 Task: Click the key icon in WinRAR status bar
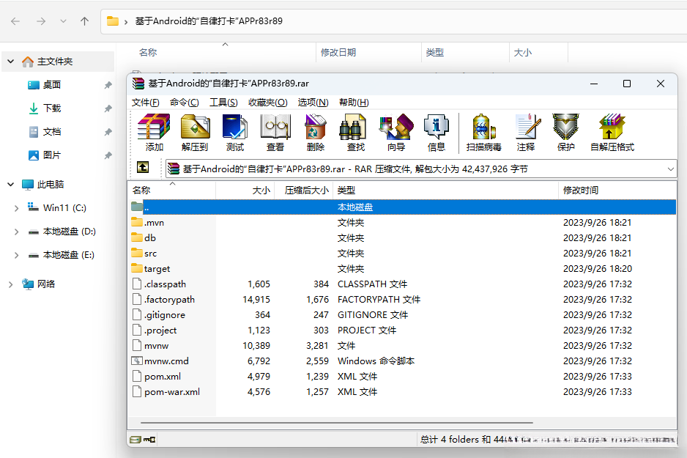(149, 439)
